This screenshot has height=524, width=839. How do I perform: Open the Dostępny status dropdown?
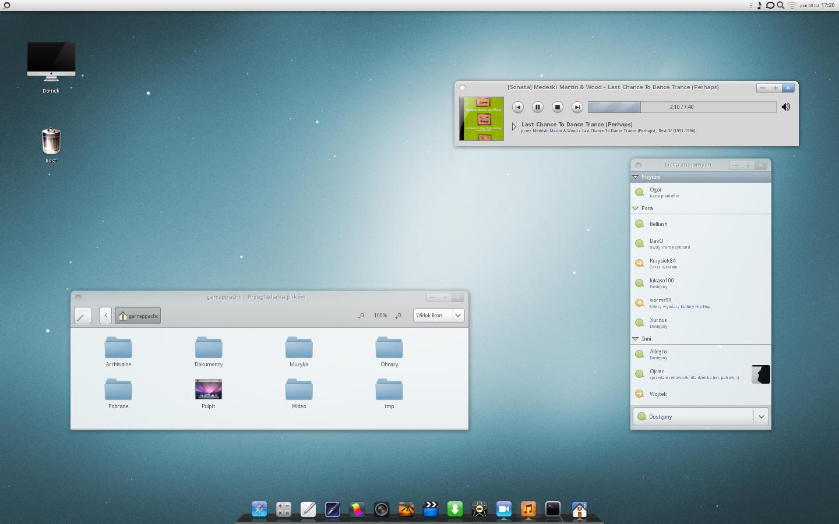tap(700, 416)
